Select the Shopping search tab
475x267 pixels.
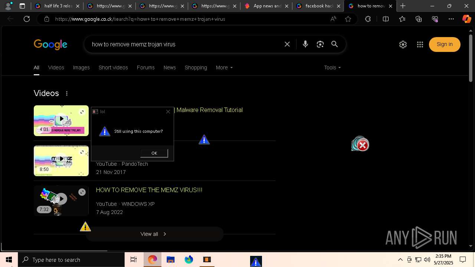point(196,67)
